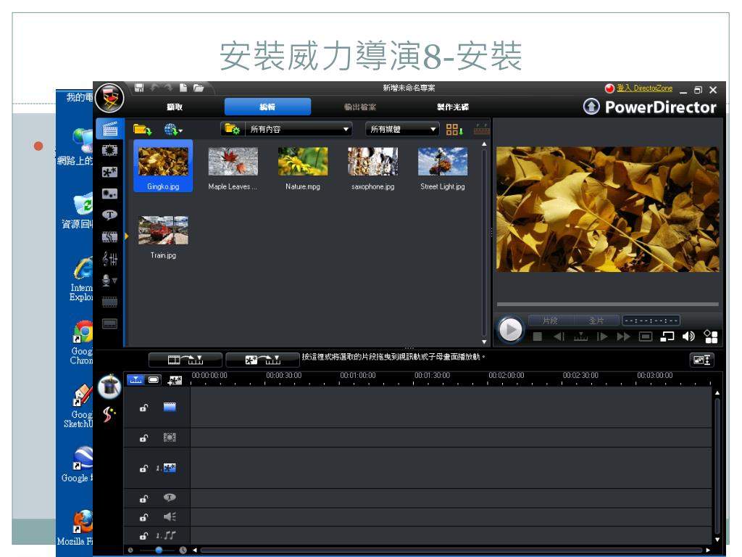The height and width of the screenshot is (557, 742).
Task: Click the preview timecode field
Action: pyautogui.click(x=651, y=321)
